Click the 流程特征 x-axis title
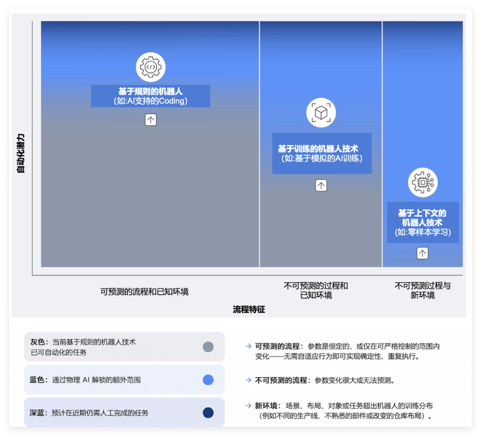The image size is (481, 436). [249, 309]
